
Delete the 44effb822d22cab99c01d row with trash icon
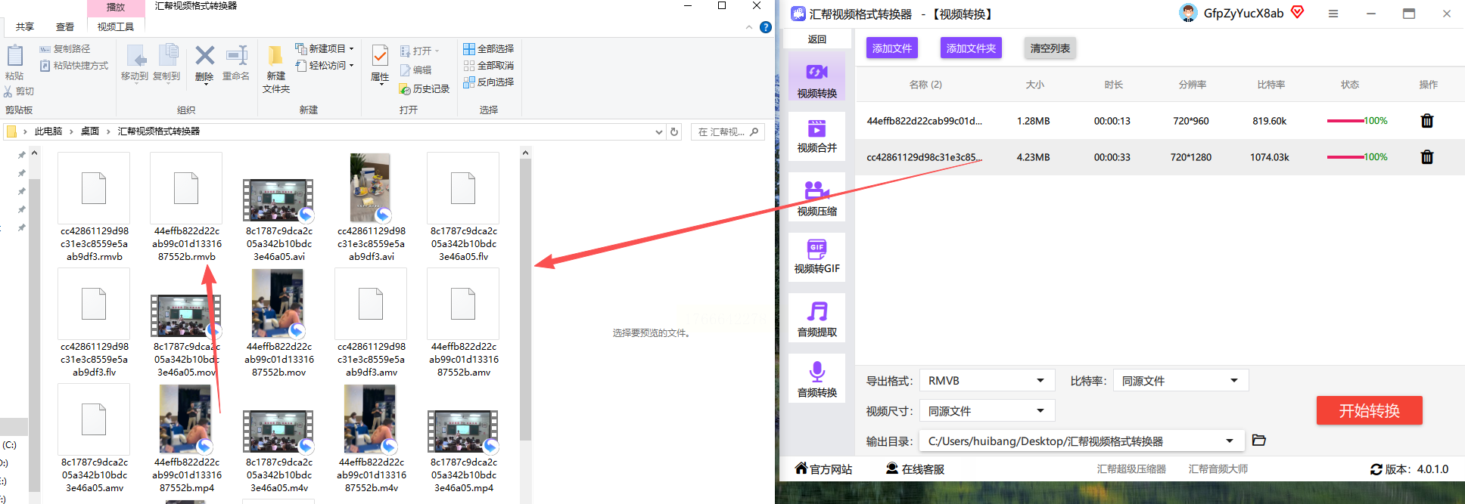coord(1426,121)
